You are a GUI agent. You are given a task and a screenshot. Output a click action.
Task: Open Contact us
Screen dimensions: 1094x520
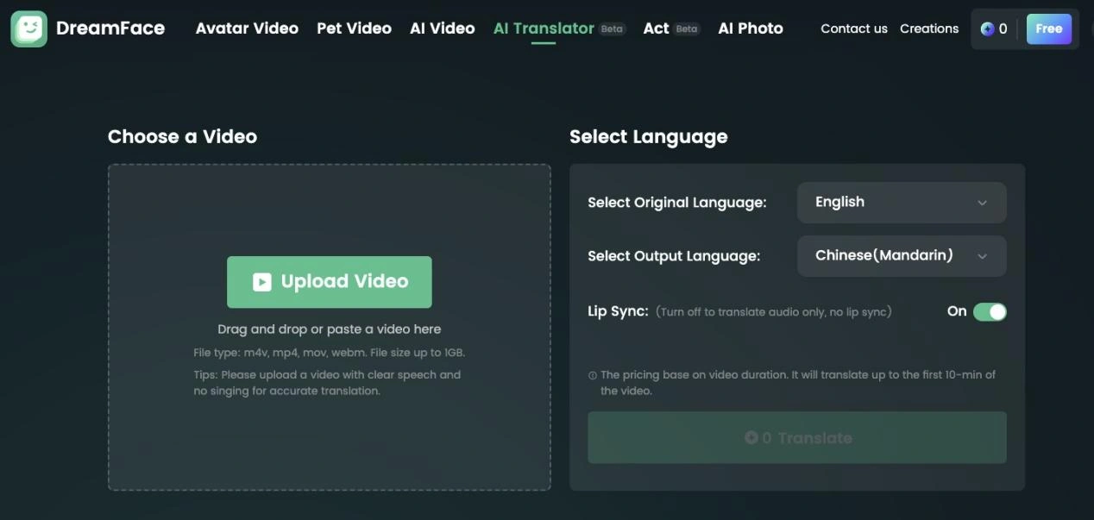pyautogui.click(x=853, y=28)
